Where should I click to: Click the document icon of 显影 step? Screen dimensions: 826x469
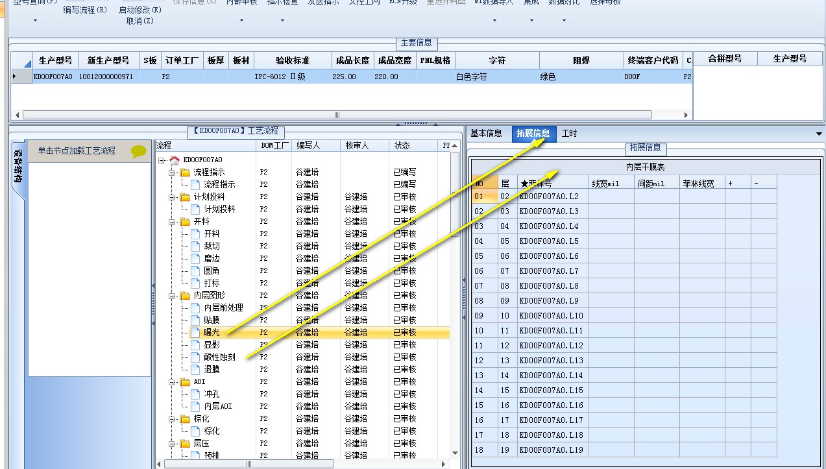195,344
